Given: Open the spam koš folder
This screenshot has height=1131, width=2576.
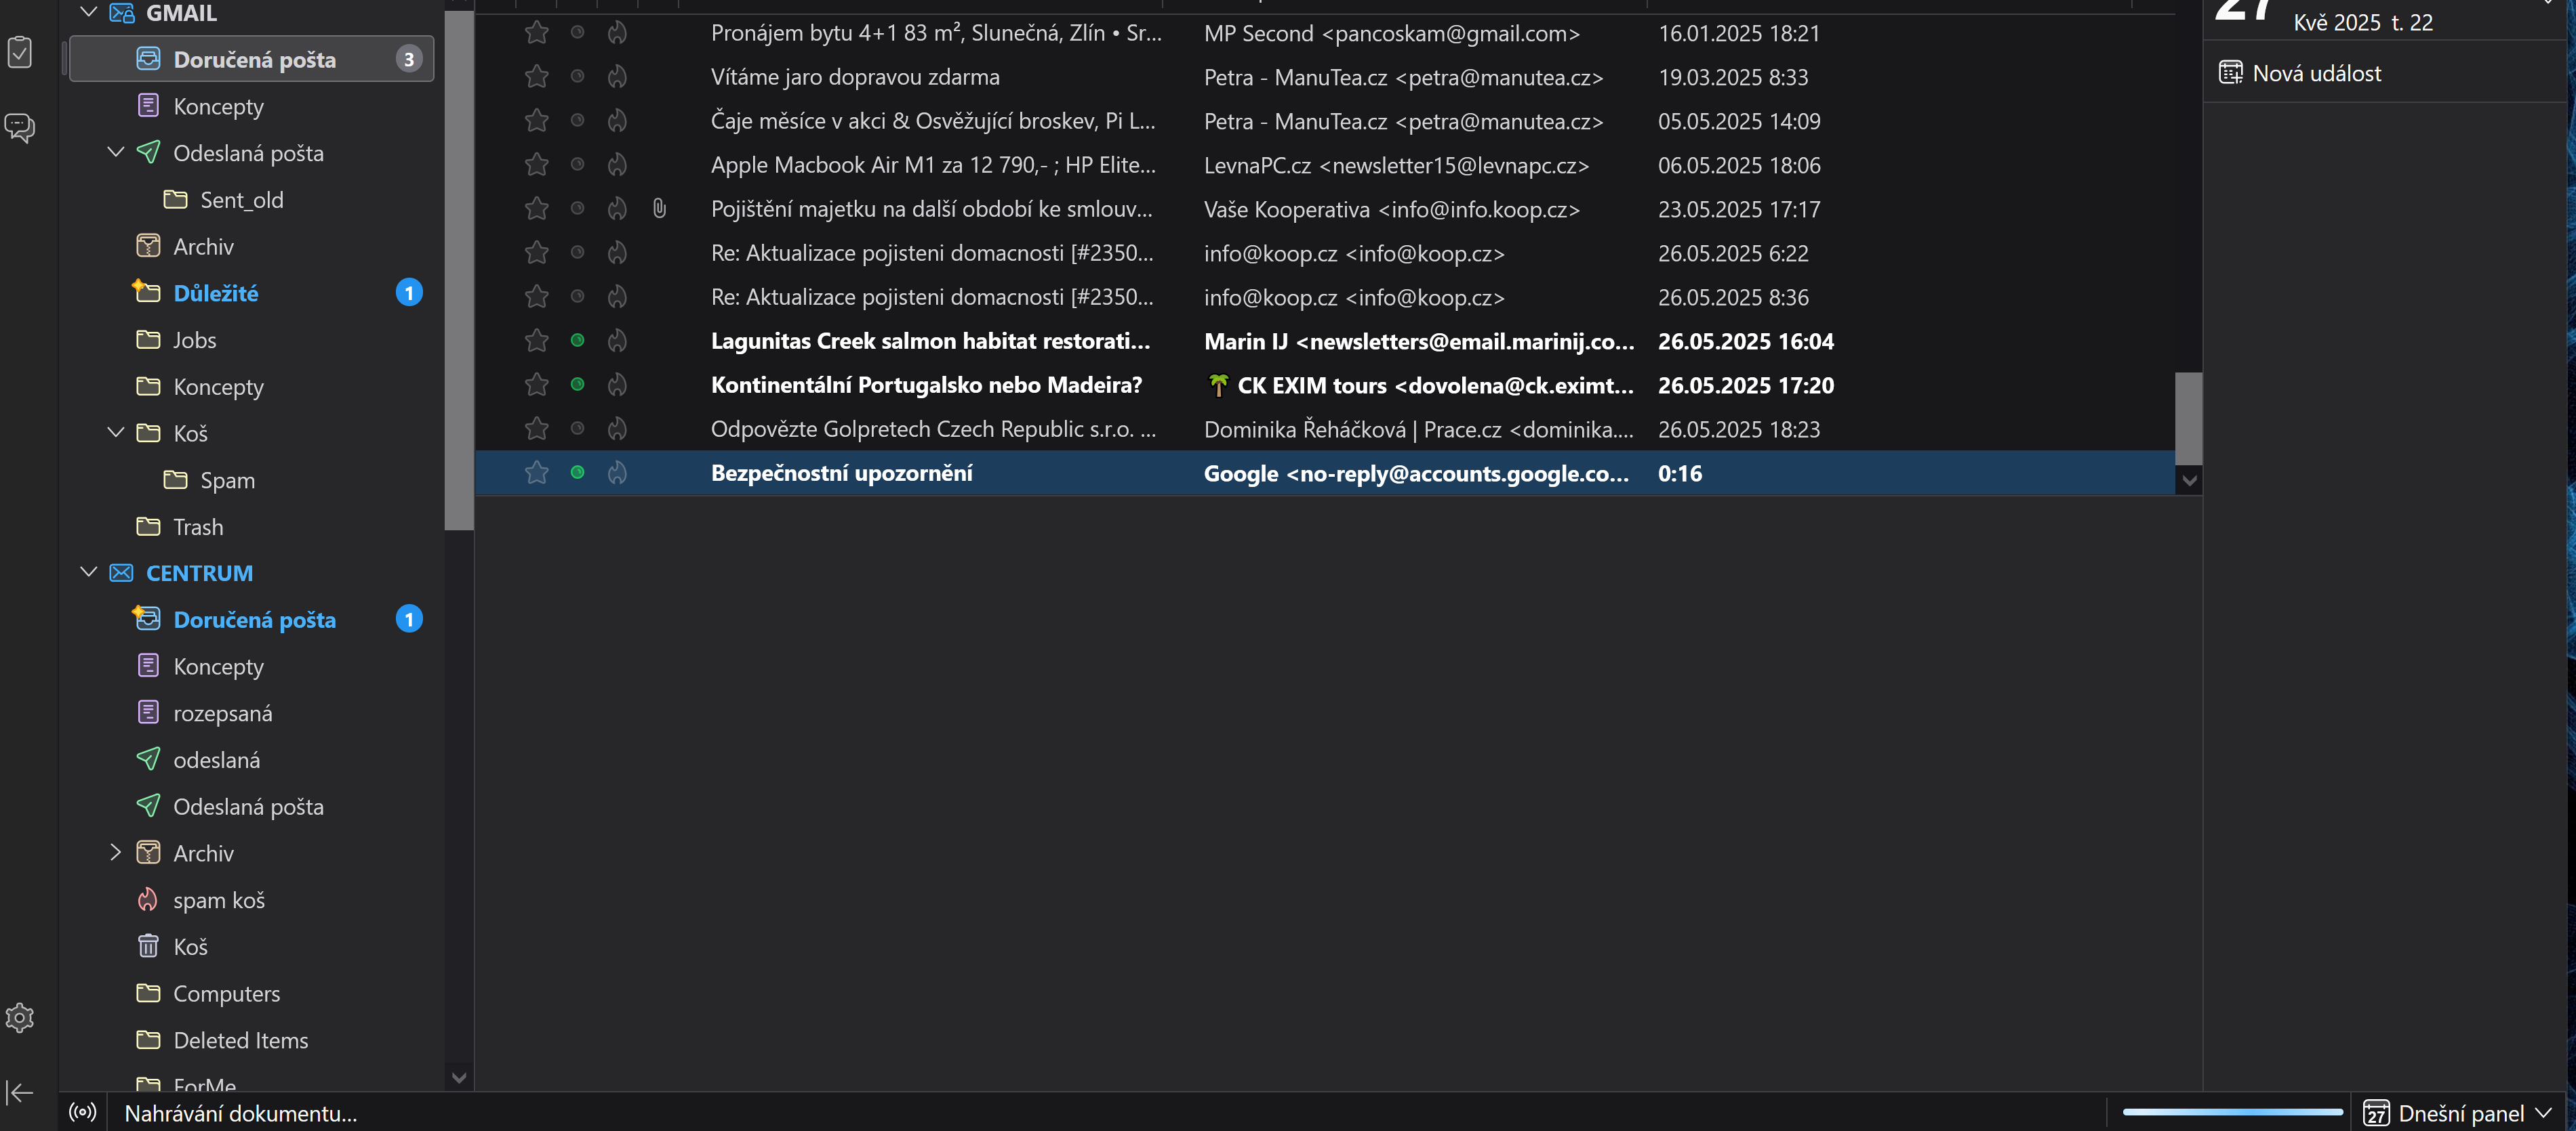Looking at the screenshot, I should tap(252, 900).
